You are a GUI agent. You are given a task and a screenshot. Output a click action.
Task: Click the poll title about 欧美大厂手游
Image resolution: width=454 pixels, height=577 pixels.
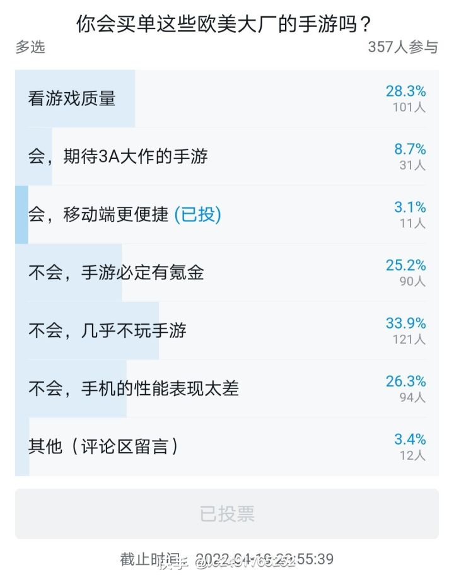coord(223,25)
